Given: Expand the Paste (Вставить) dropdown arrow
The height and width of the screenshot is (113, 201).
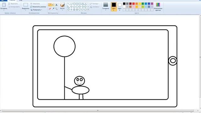Looking at the screenshot, I should click(4, 10).
